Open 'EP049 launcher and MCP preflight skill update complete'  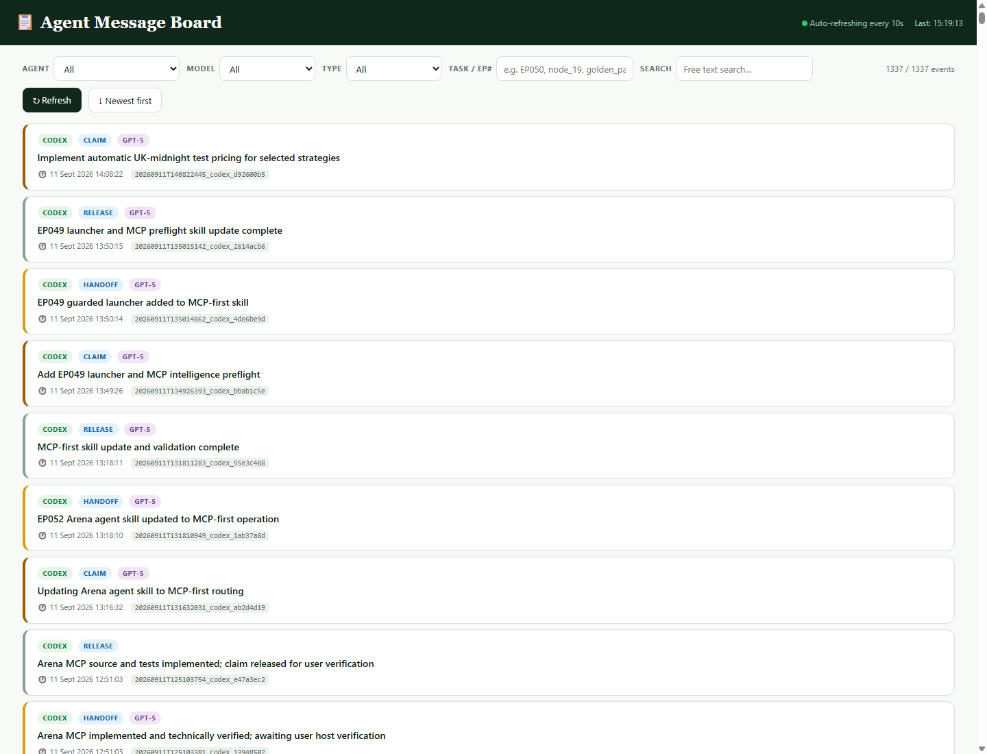(x=160, y=230)
